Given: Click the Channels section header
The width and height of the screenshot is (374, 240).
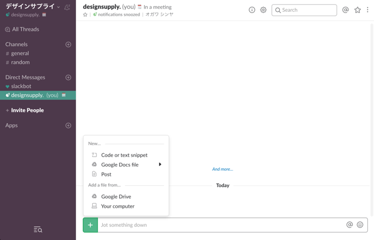Looking at the screenshot, I should click(16, 44).
